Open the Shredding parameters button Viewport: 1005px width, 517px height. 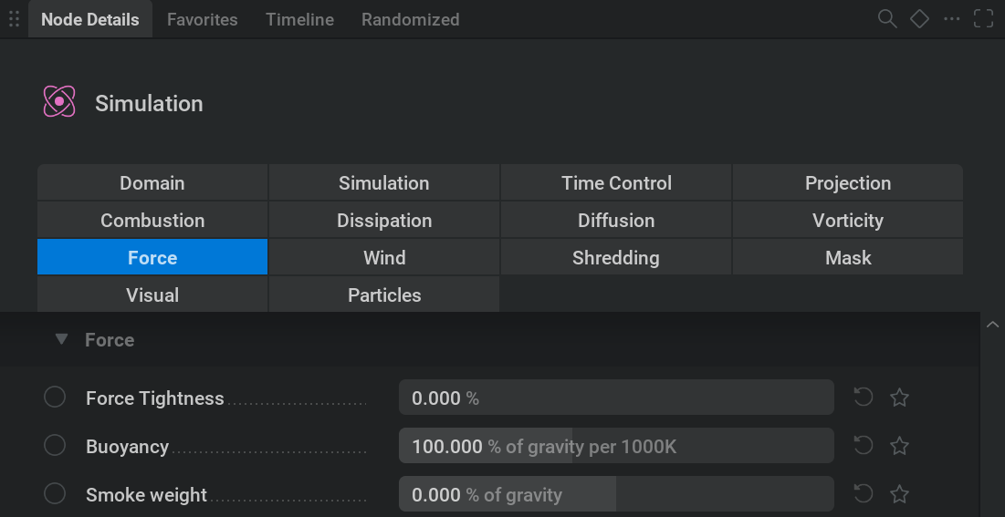coord(615,258)
